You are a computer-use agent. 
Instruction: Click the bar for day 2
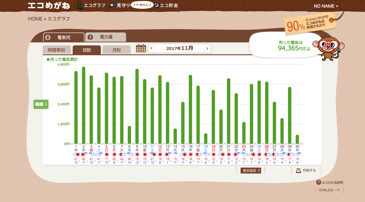point(84,105)
